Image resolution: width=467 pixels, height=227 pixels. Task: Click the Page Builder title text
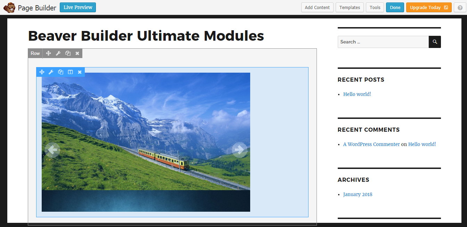coord(37,8)
